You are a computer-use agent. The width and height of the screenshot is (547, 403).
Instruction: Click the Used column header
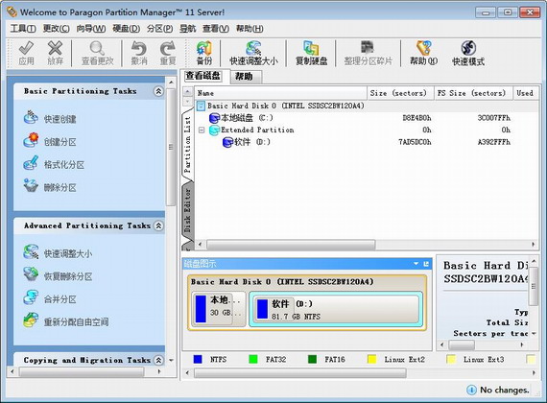tap(525, 93)
